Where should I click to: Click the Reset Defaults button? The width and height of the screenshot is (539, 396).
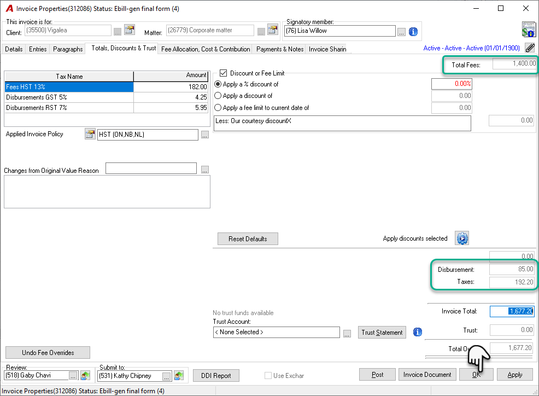click(248, 239)
